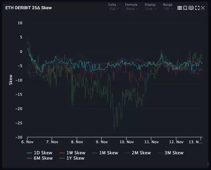Image resolution: width=211 pixels, height=170 pixels.
Task: Toggle the 1D Skew series
Action: click(x=40, y=153)
